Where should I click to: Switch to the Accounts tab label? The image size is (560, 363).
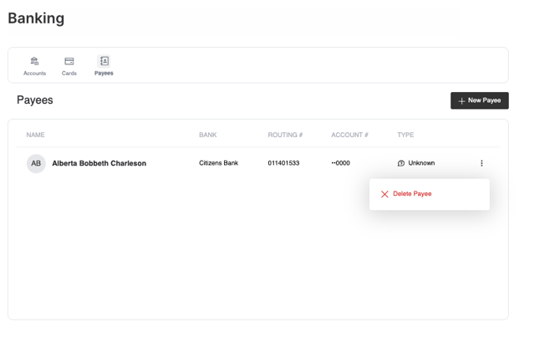pyautogui.click(x=34, y=74)
